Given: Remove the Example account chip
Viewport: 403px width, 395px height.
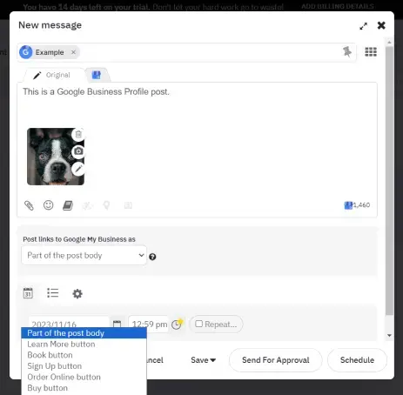Looking at the screenshot, I should (x=73, y=52).
